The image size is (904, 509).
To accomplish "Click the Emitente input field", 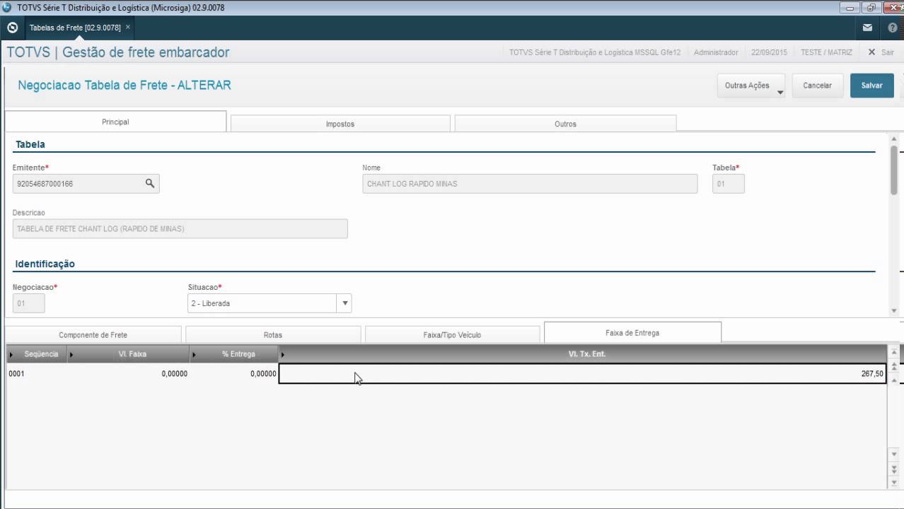I will pyautogui.click(x=86, y=184).
